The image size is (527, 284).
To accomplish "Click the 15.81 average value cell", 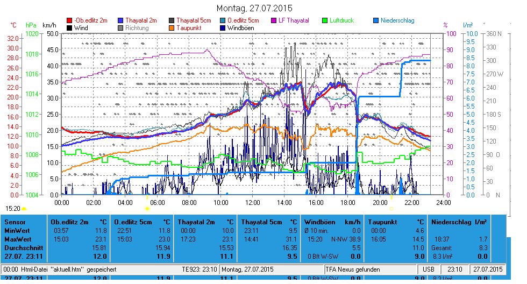I will tap(99, 248).
